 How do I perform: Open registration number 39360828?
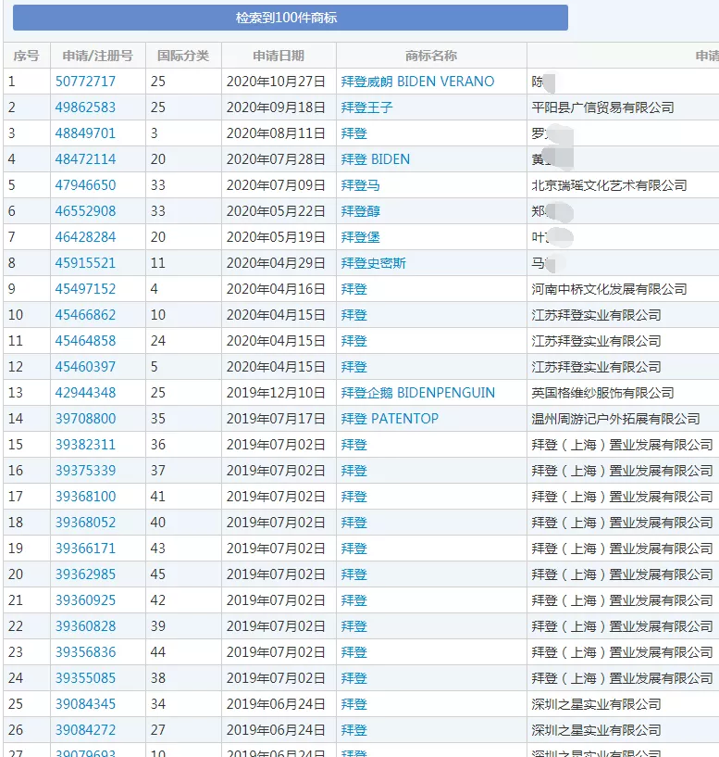point(85,626)
